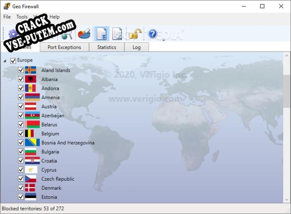Select the "Bulgaria" row text
Screen dimensions: 291x214
tap(50, 152)
